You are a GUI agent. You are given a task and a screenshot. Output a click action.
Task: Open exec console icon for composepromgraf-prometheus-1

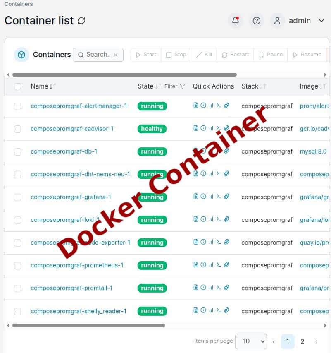219,265
